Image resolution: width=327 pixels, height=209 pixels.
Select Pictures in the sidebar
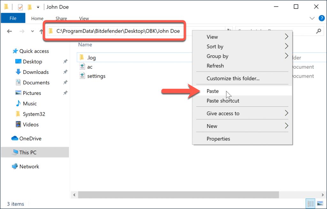pos(33,93)
